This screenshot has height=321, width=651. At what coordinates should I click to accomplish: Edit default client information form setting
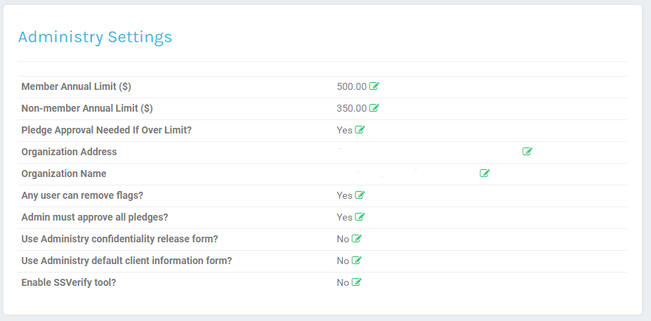click(357, 261)
